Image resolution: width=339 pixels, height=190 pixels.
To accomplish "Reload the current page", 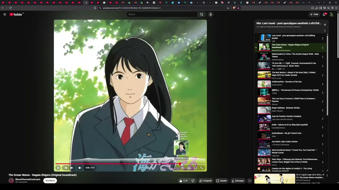I will click(x=11, y=8).
